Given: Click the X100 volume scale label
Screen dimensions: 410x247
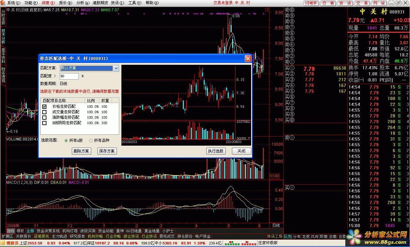Looking at the screenshot, I should tap(275, 176).
